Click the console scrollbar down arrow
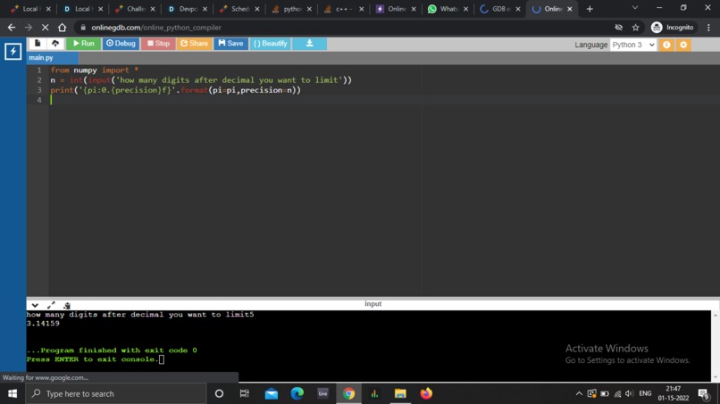Image resolution: width=720 pixels, height=404 pixels. click(x=715, y=377)
